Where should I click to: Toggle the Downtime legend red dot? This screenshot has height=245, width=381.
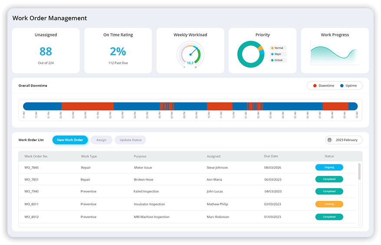point(315,86)
